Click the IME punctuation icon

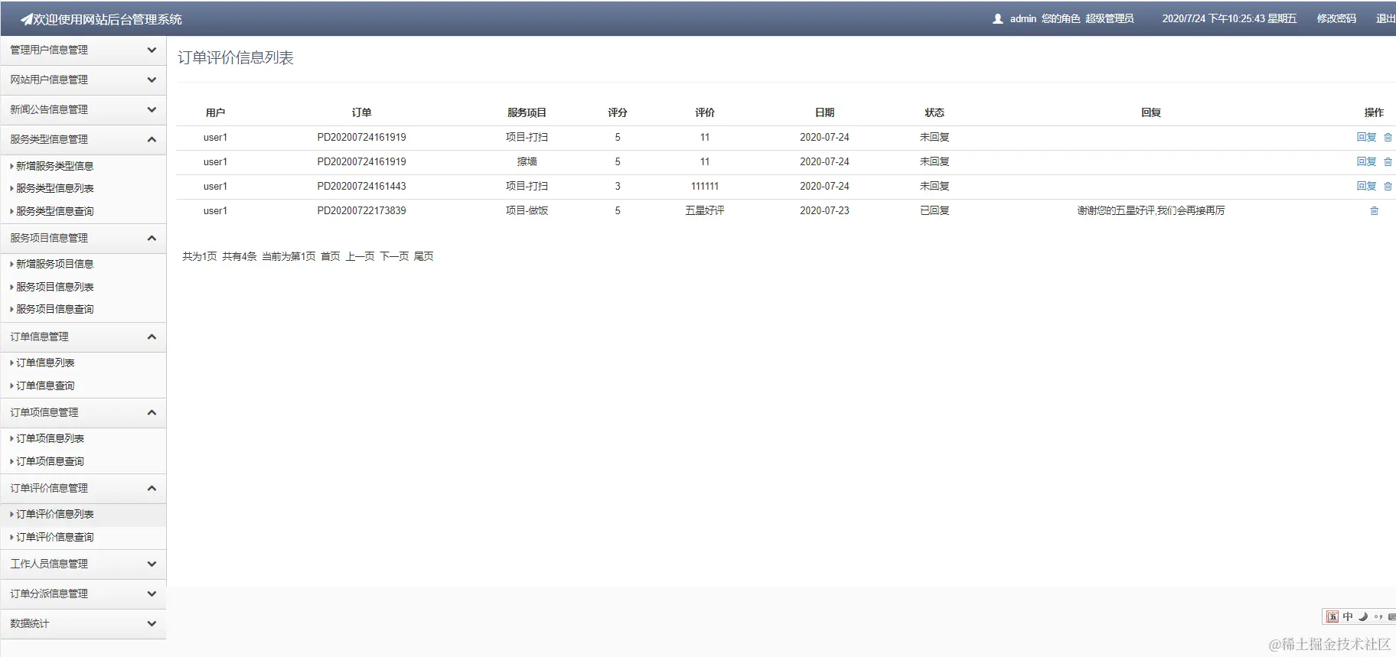[x=1378, y=616]
